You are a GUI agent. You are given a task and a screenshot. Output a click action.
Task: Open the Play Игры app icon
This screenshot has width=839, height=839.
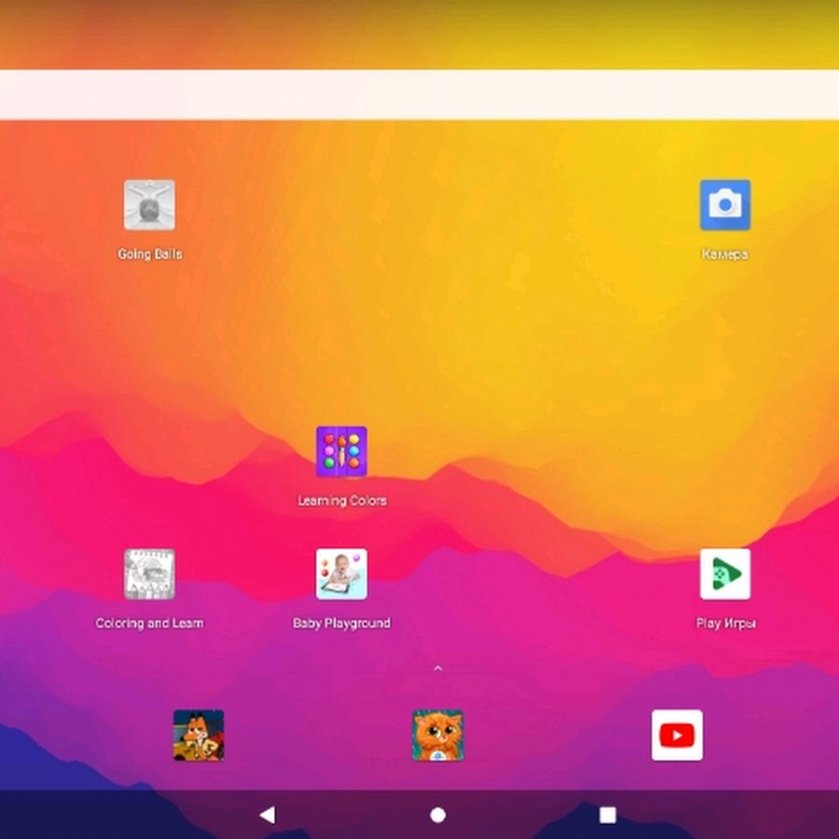click(x=725, y=574)
